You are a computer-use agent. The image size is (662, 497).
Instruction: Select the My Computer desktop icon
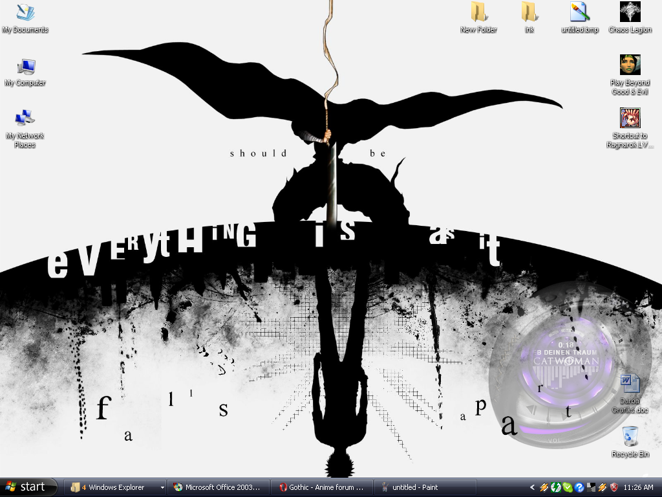pyautogui.click(x=25, y=72)
